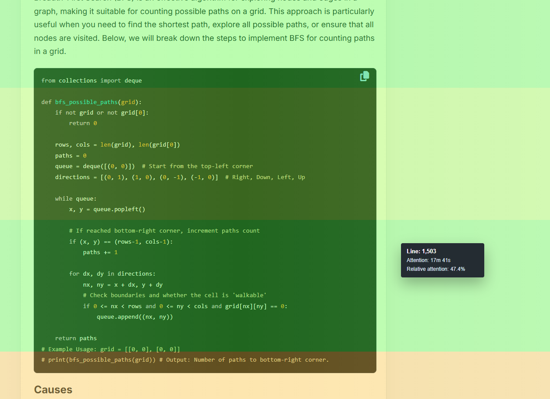550x399 pixels.
Task: Click the '# Example Usage: grid' comment line
Action: click(111, 349)
